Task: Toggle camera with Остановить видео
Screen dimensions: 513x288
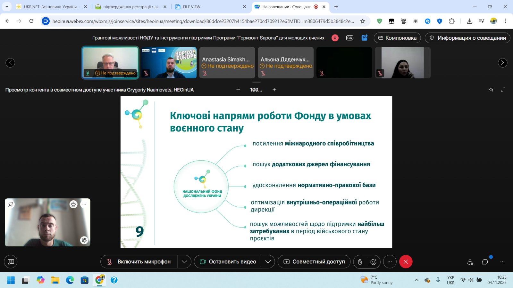Action: (228, 262)
